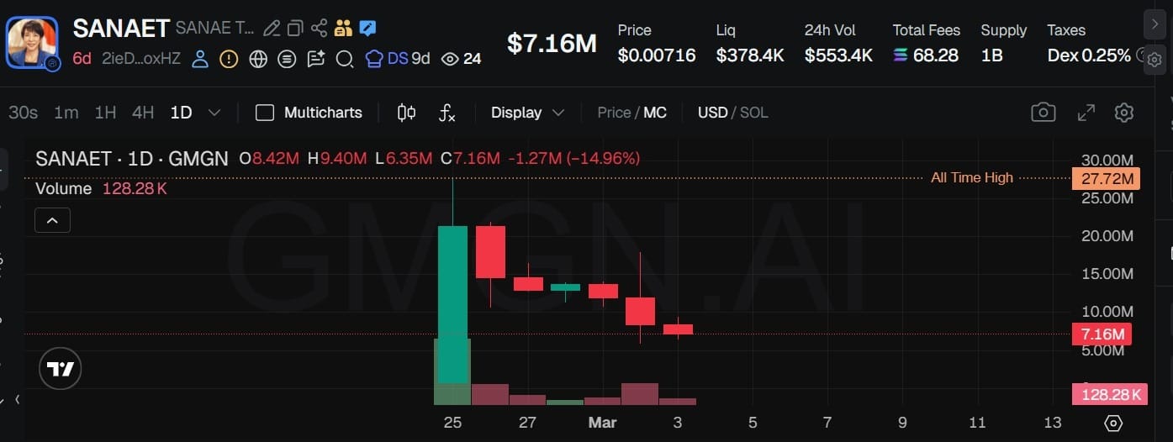This screenshot has height=442, width=1173.
Task: Collapse the volume indicator legend
Action: coord(52,220)
